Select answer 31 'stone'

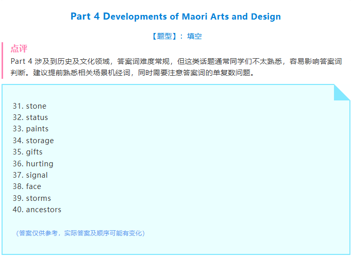pyautogui.click(x=29, y=106)
